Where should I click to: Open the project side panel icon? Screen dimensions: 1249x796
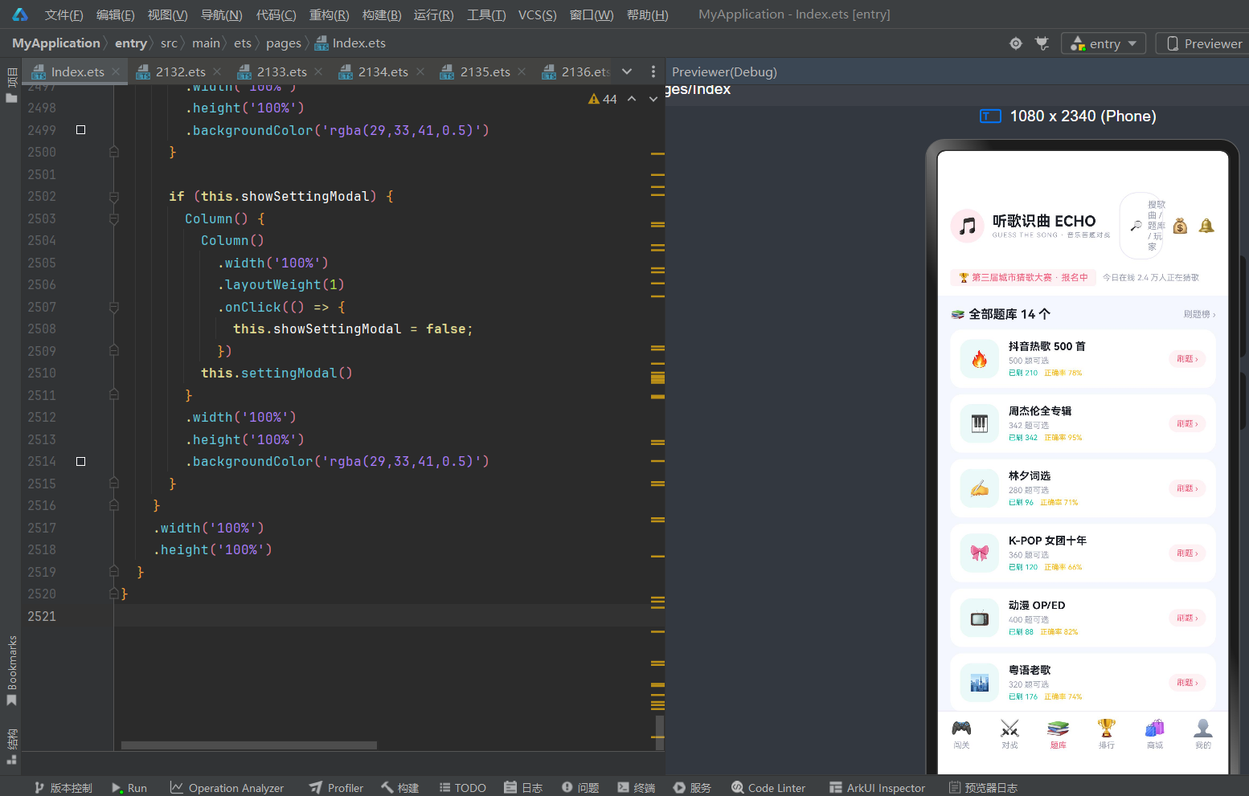tap(11, 86)
